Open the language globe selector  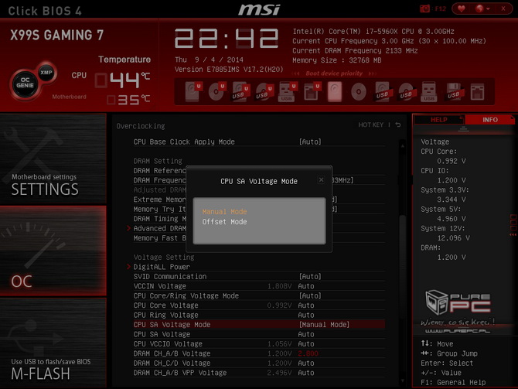click(482, 9)
